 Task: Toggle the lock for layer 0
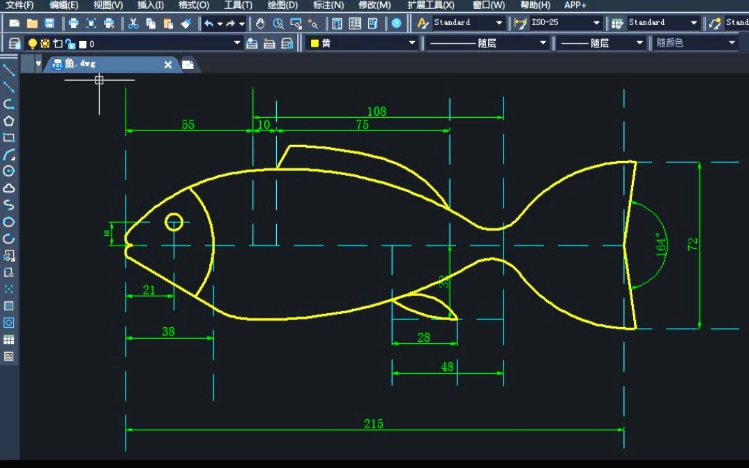click(70, 44)
